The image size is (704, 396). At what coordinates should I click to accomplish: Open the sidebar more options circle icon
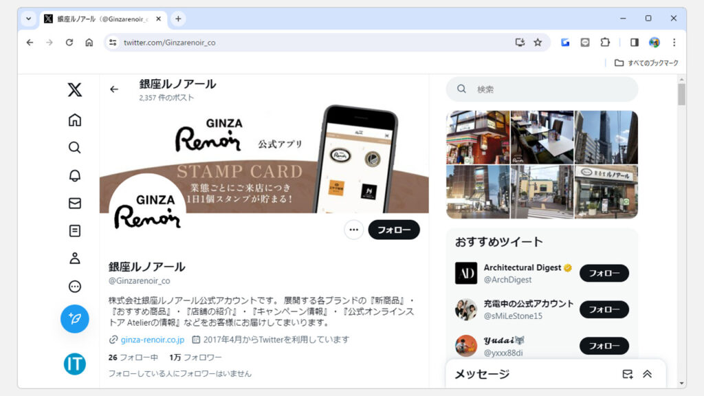[x=75, y=287]
